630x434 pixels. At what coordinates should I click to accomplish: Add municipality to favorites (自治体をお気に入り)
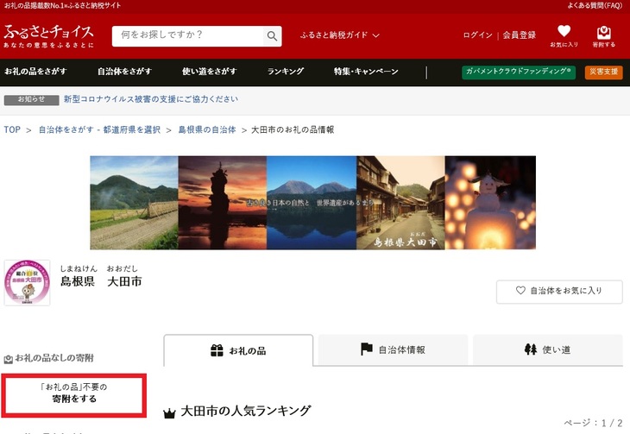click(559, 292)
